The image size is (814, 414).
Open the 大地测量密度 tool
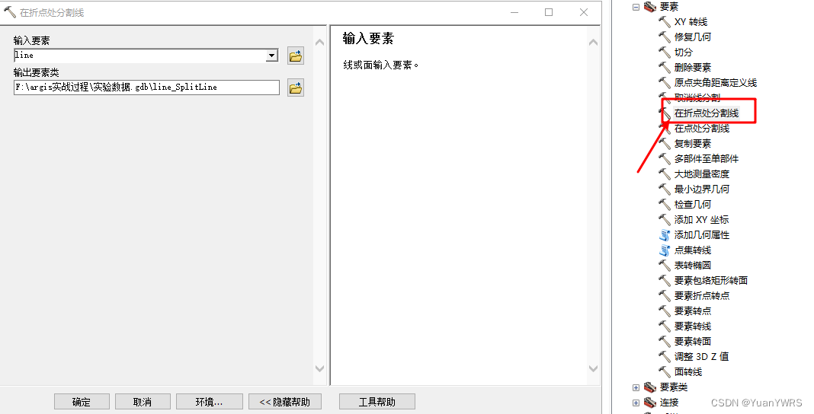(x=702, y=174)
